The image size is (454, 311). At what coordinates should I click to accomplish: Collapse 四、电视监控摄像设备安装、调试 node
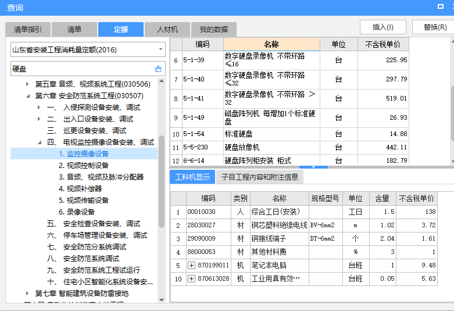tap(40, 142)
